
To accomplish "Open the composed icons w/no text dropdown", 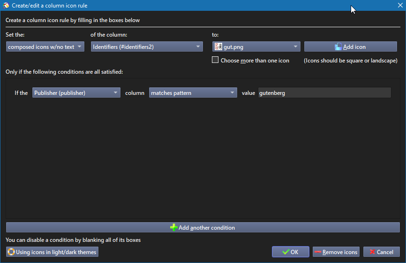I will [45, 46].
